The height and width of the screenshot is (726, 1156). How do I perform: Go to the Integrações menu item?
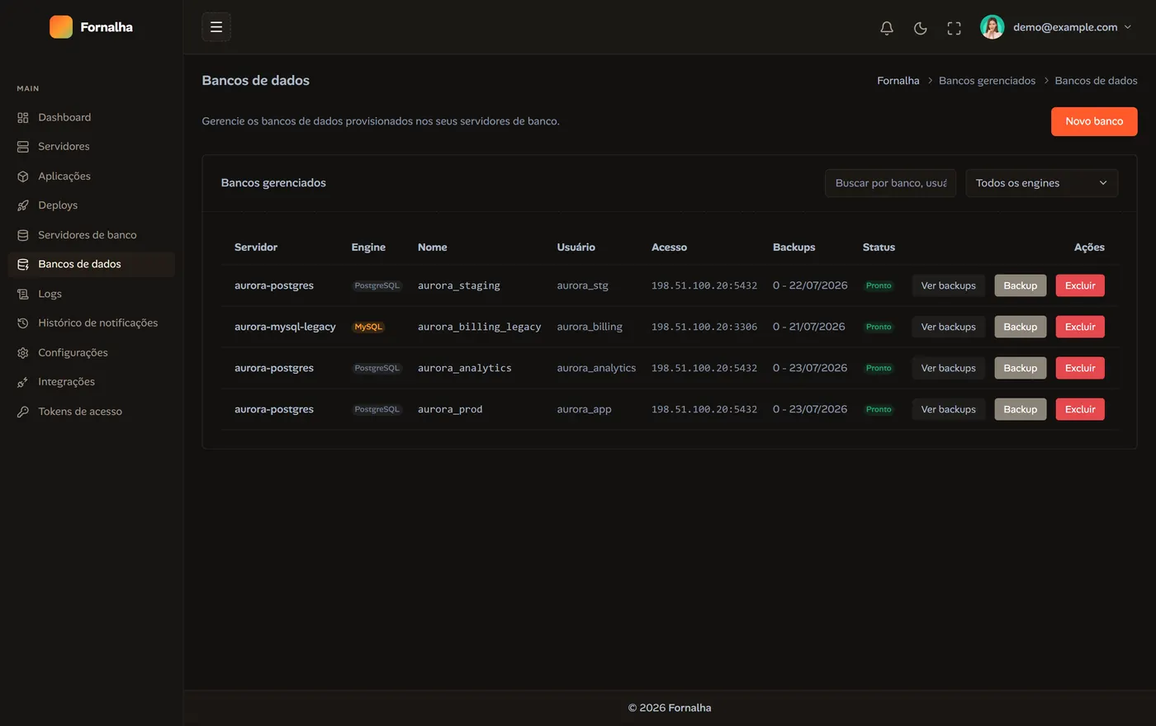(x=92, y=382)
